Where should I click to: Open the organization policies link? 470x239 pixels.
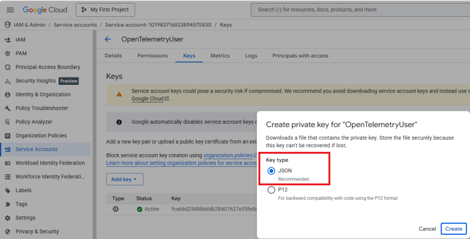pos(228,156)
